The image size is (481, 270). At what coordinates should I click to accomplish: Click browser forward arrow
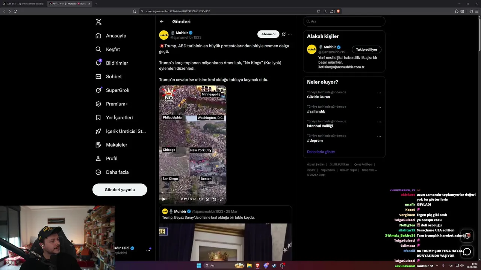point(10,11)
